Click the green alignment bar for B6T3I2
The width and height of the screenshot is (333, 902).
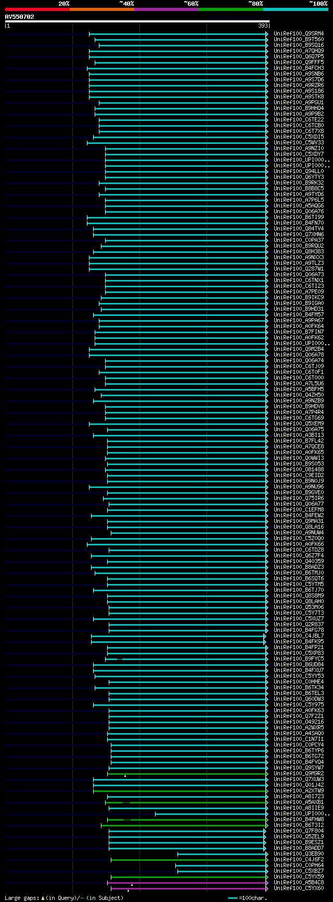tap(184, 825)
